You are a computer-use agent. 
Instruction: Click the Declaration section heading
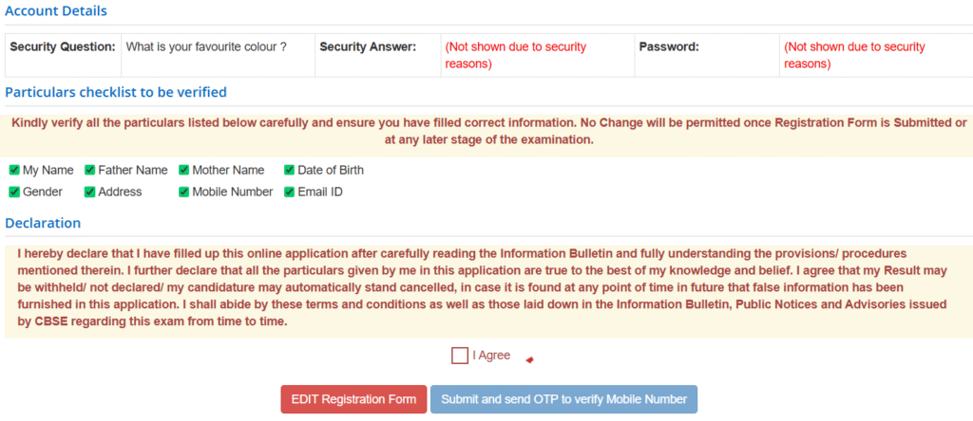(x=44, y=223)
